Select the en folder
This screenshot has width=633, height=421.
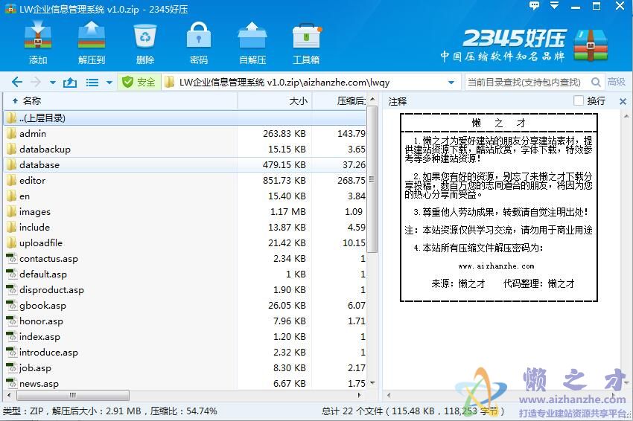tap(185, 196)
